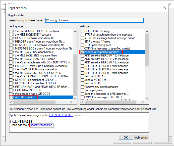This screenshot has height=146, width=174.
Task: Uncheck 'Append a corporate signature' action
Action: [82, 52]
